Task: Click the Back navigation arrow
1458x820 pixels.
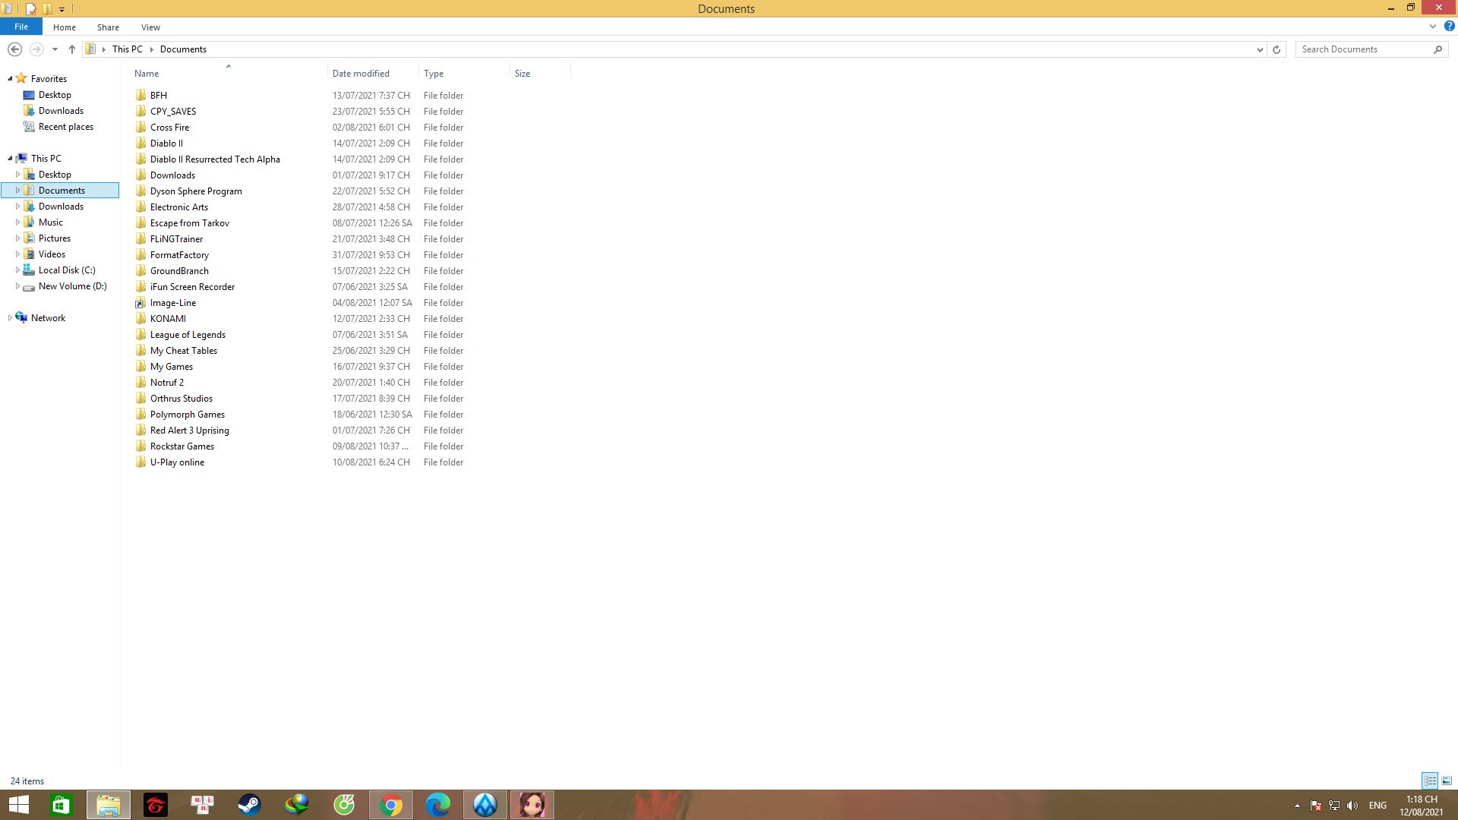Action: click(x=14, y=49)
